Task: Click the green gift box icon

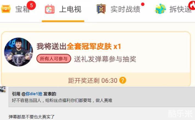Action: (160, 9)
